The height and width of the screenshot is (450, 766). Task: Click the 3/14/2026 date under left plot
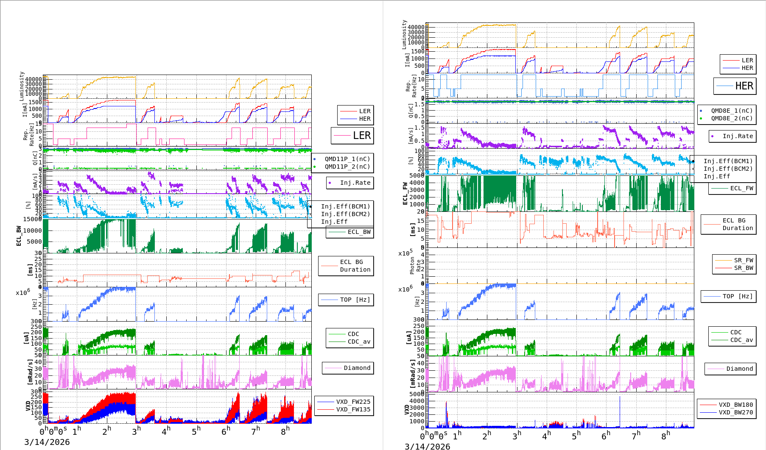coord(47,442)
